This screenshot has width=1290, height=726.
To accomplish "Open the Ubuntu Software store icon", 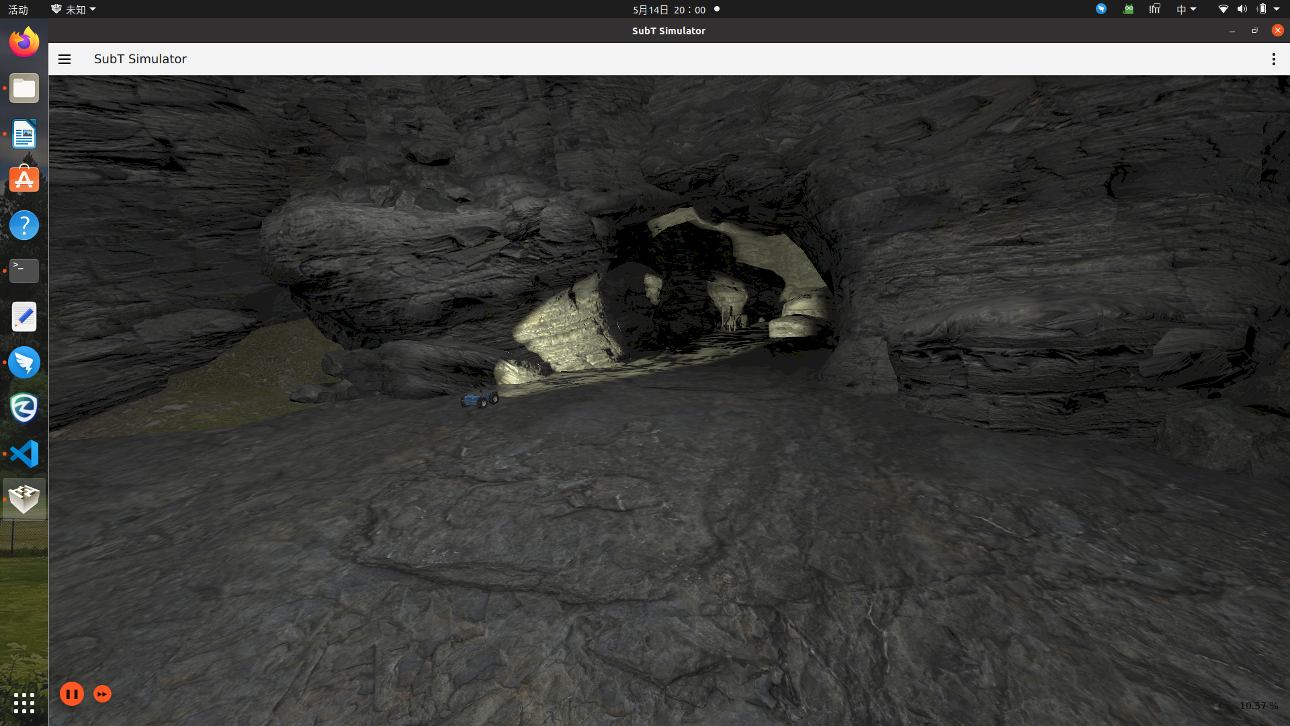I will coord(24,179).
